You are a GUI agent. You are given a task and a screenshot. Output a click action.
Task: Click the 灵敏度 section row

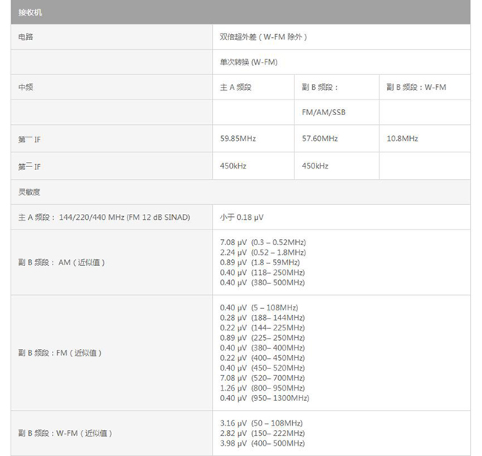[241, 192]
